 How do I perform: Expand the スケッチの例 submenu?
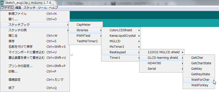[35, 30]
